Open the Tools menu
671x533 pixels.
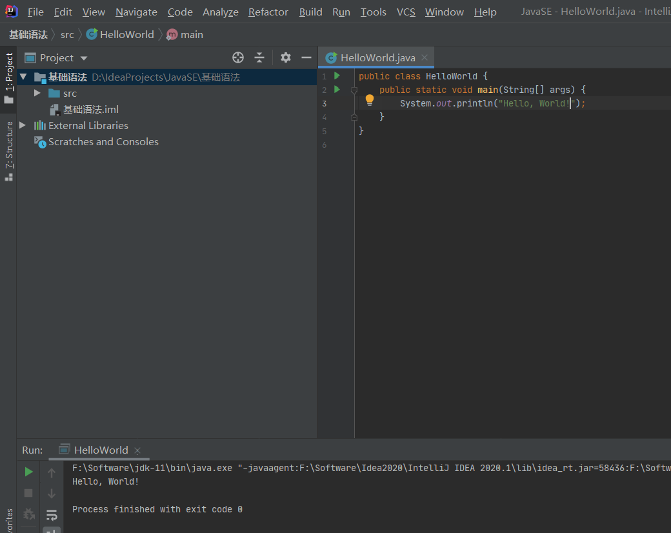click(373, 12)
